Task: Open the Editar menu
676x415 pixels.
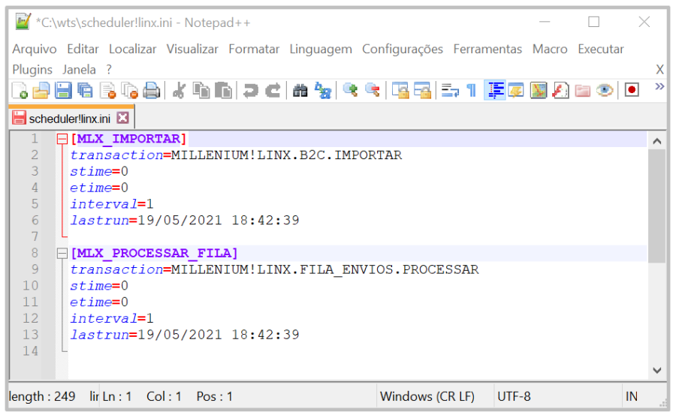Action: click(83, 49)
